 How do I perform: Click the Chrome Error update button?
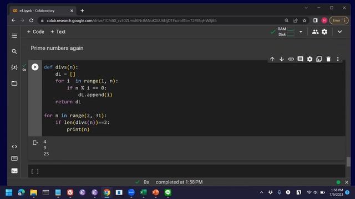(339, 20)
